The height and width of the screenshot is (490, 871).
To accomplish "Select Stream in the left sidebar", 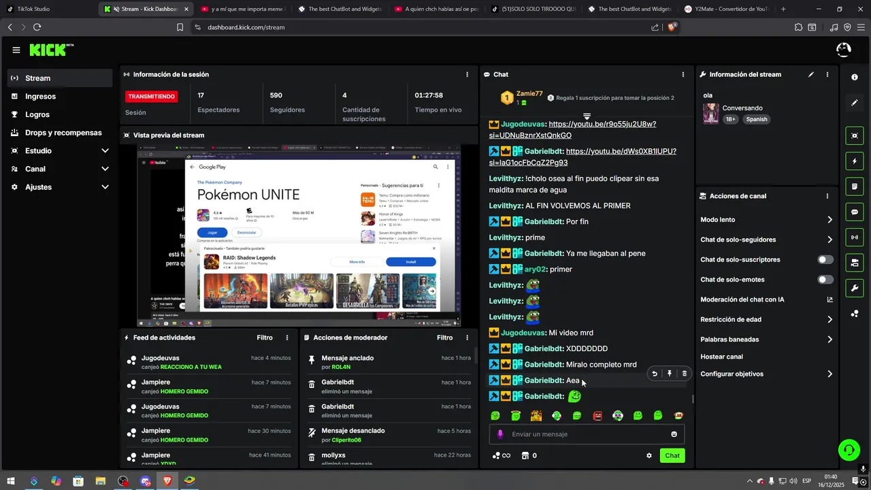I will (60, 78).
